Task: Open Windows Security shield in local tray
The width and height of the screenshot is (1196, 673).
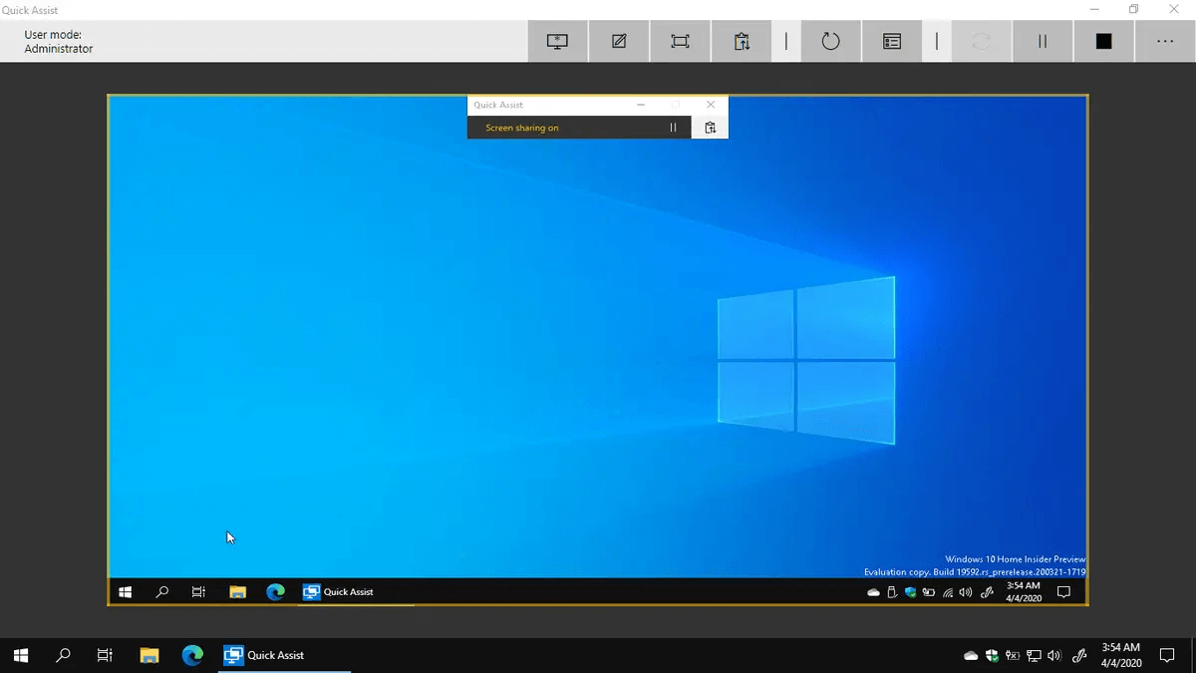Action: click(x=992, y=655)
